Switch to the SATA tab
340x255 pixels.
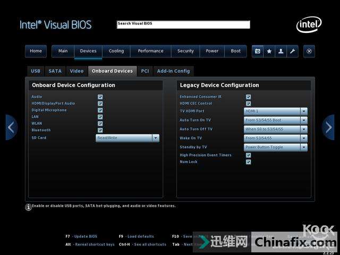coord(55,71)
